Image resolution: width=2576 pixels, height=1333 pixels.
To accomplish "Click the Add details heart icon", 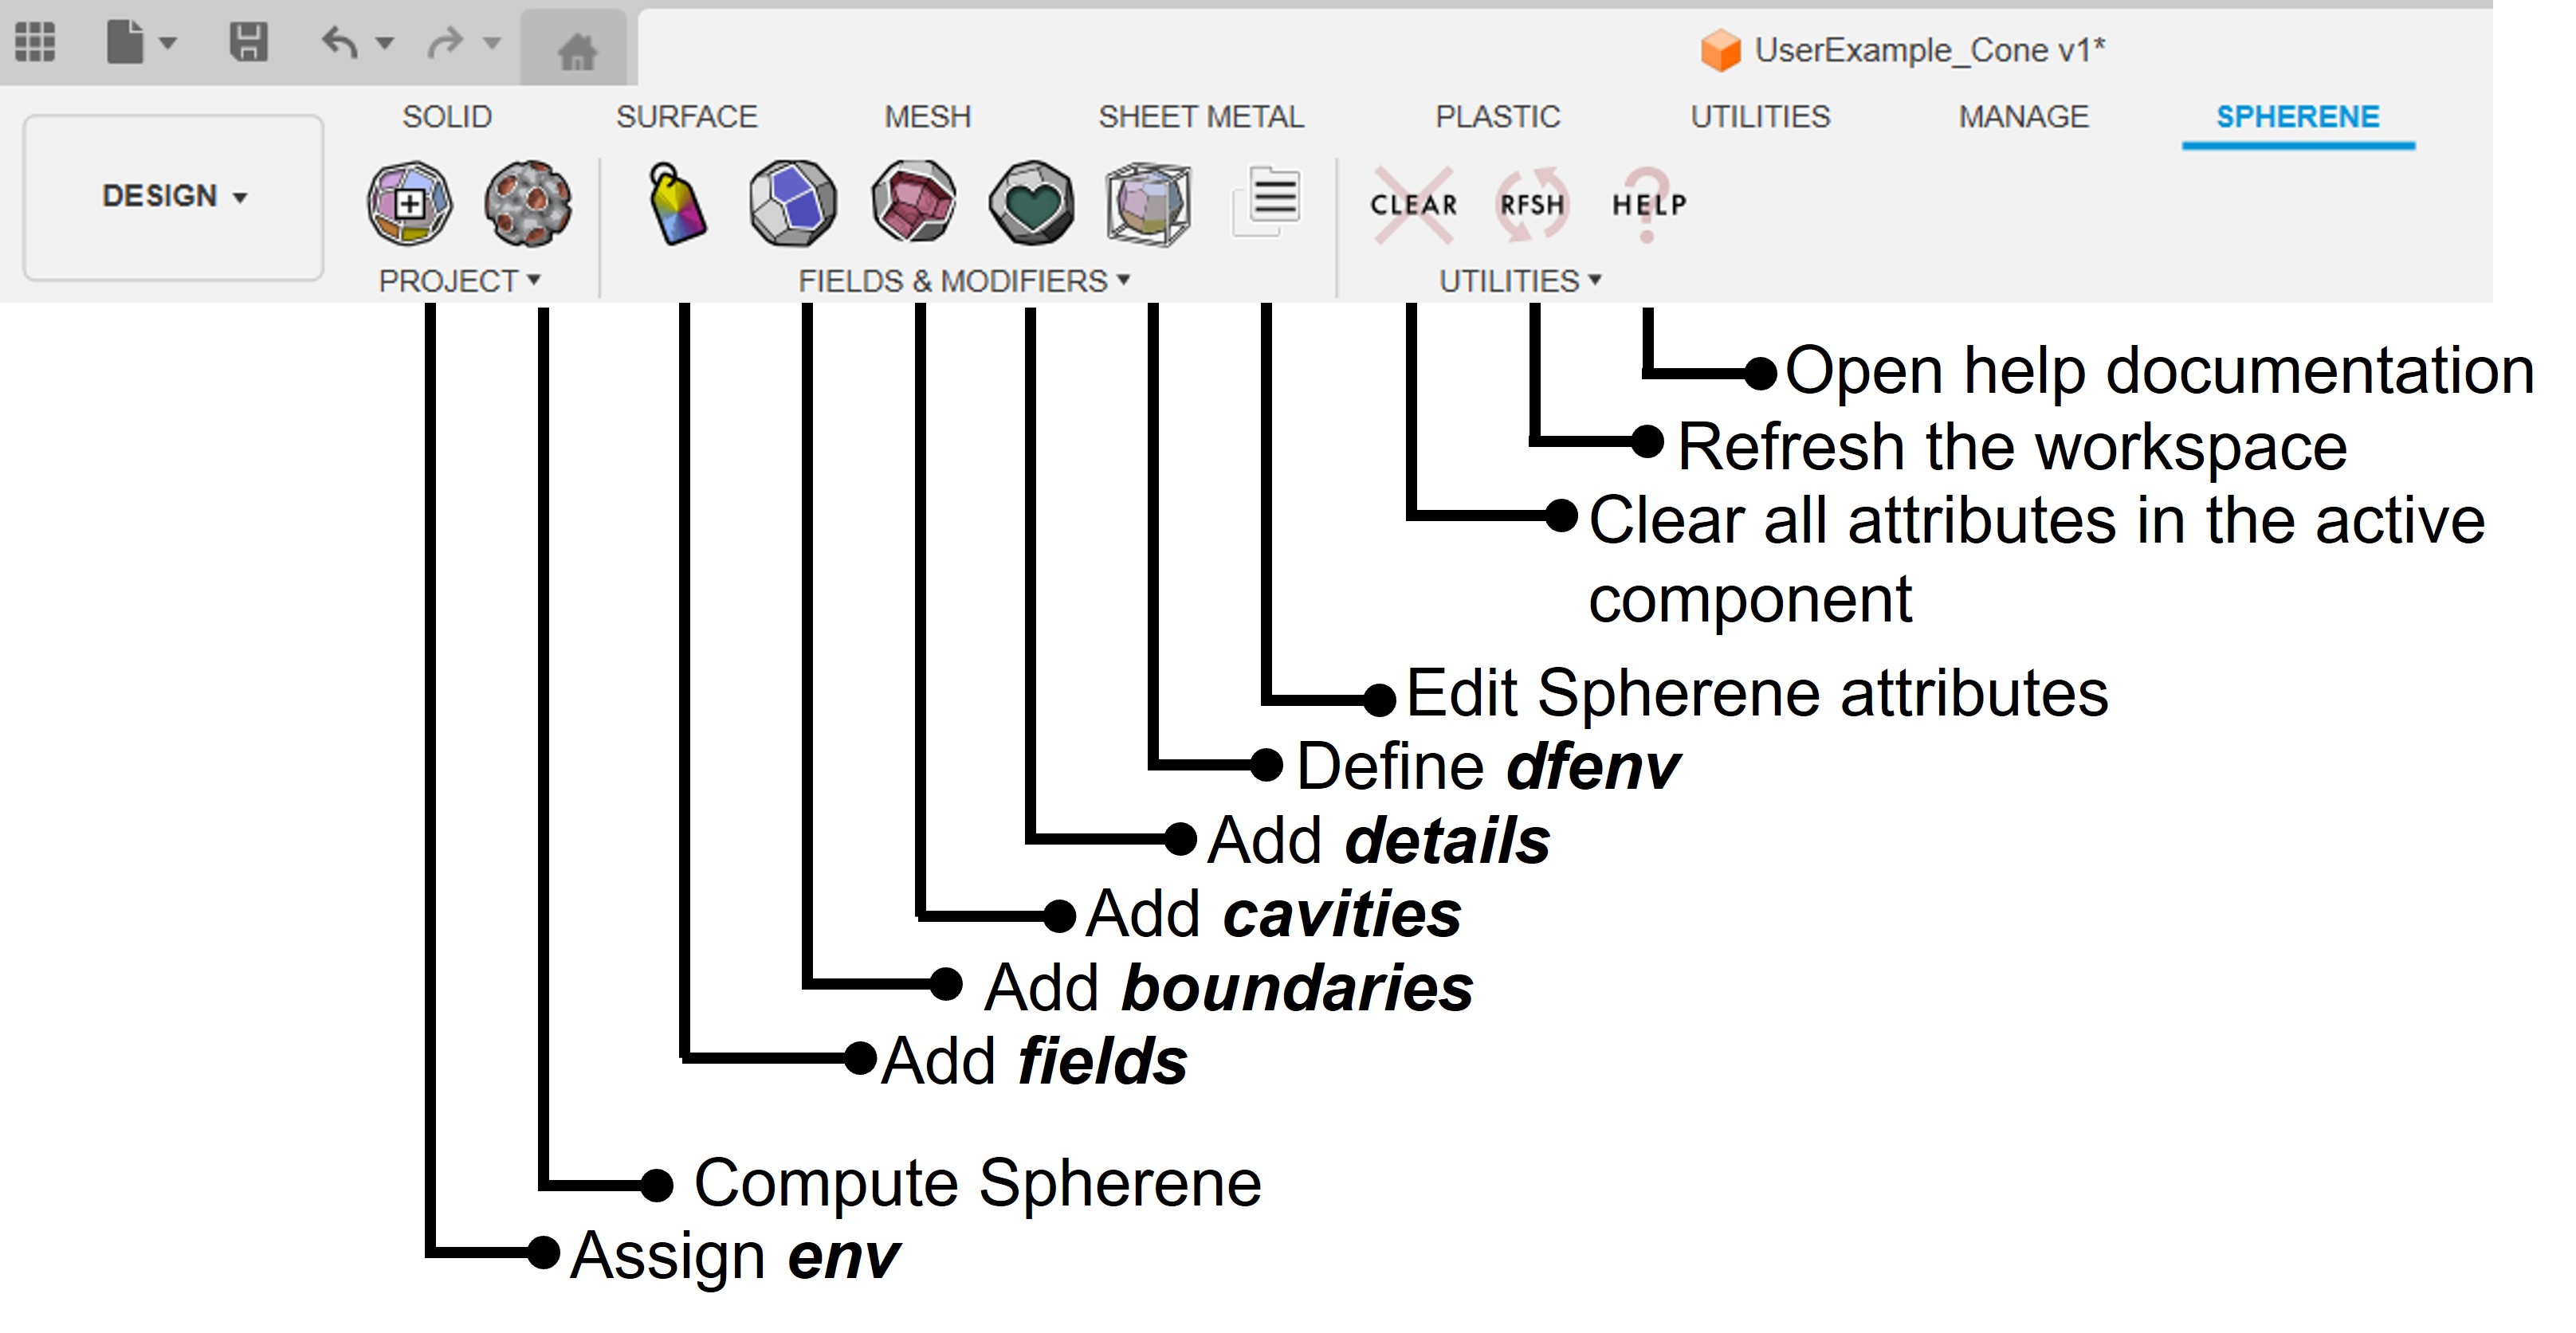I will [1031, 204].
